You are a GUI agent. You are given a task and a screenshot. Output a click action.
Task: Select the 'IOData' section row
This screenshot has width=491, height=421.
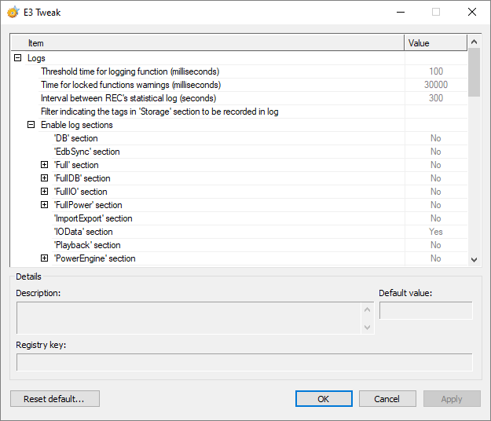83,232
